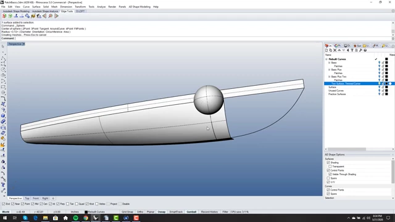Viewport: 395px width, 222px height.
Task: Click the right-pointing triangle toolbar icon
Action: 56,16
